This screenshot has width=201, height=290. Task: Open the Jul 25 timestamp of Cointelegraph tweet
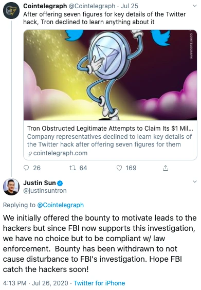[x=130, y=6]
